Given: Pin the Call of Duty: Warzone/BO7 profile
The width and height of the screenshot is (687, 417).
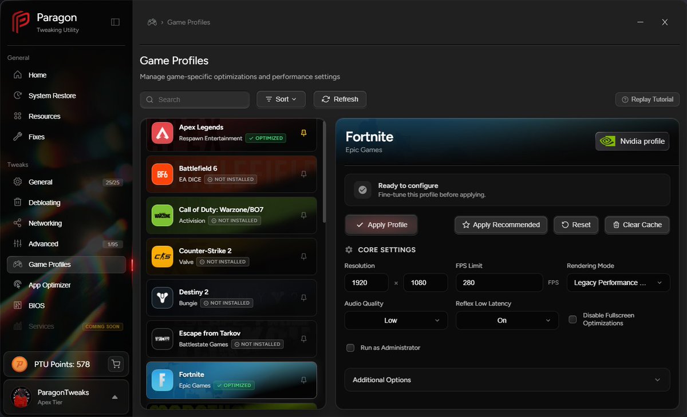Looking at the screenshot, I should click(x=304, y=215).
